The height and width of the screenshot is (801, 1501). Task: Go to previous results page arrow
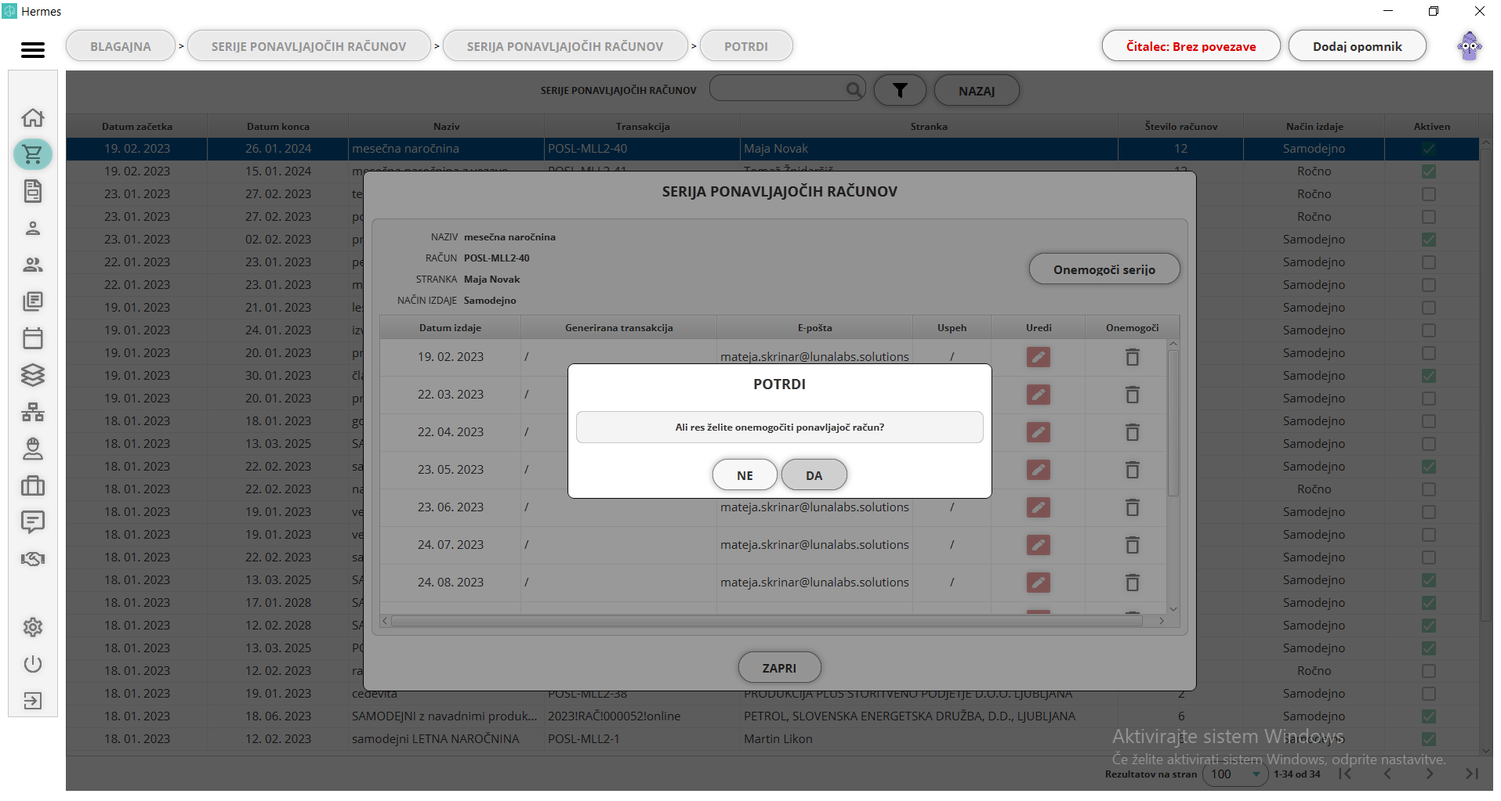[x=1387, y=774]
